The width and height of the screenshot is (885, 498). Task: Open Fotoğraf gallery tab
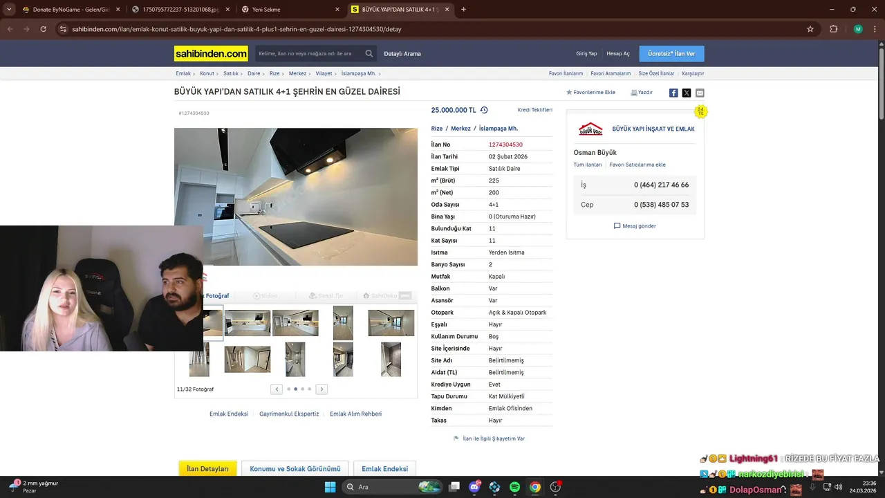coord(216,295)
